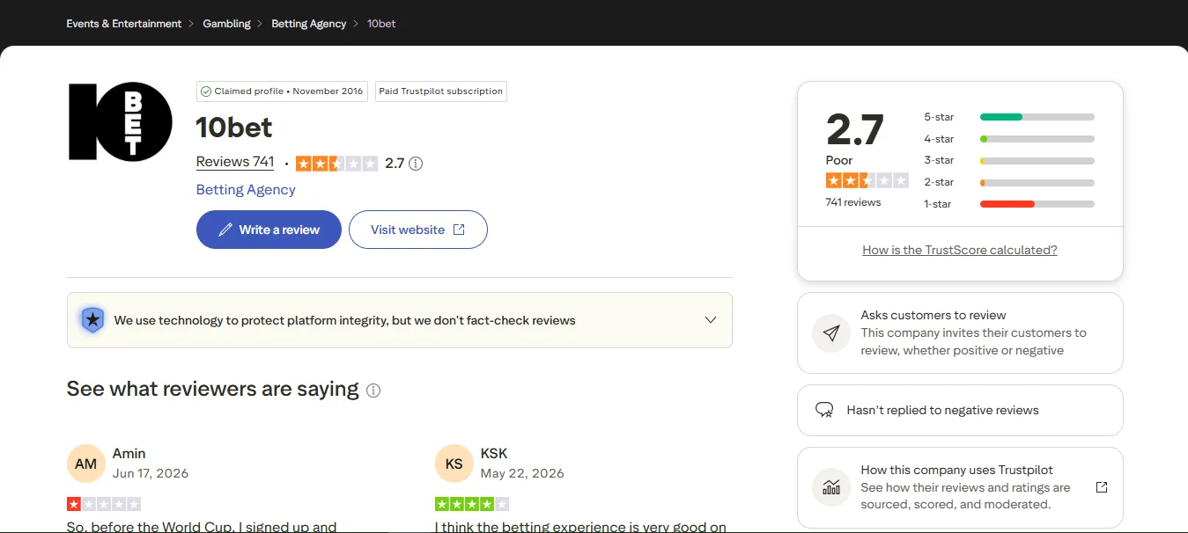Click the Visit website button

[x=418, y=230]
